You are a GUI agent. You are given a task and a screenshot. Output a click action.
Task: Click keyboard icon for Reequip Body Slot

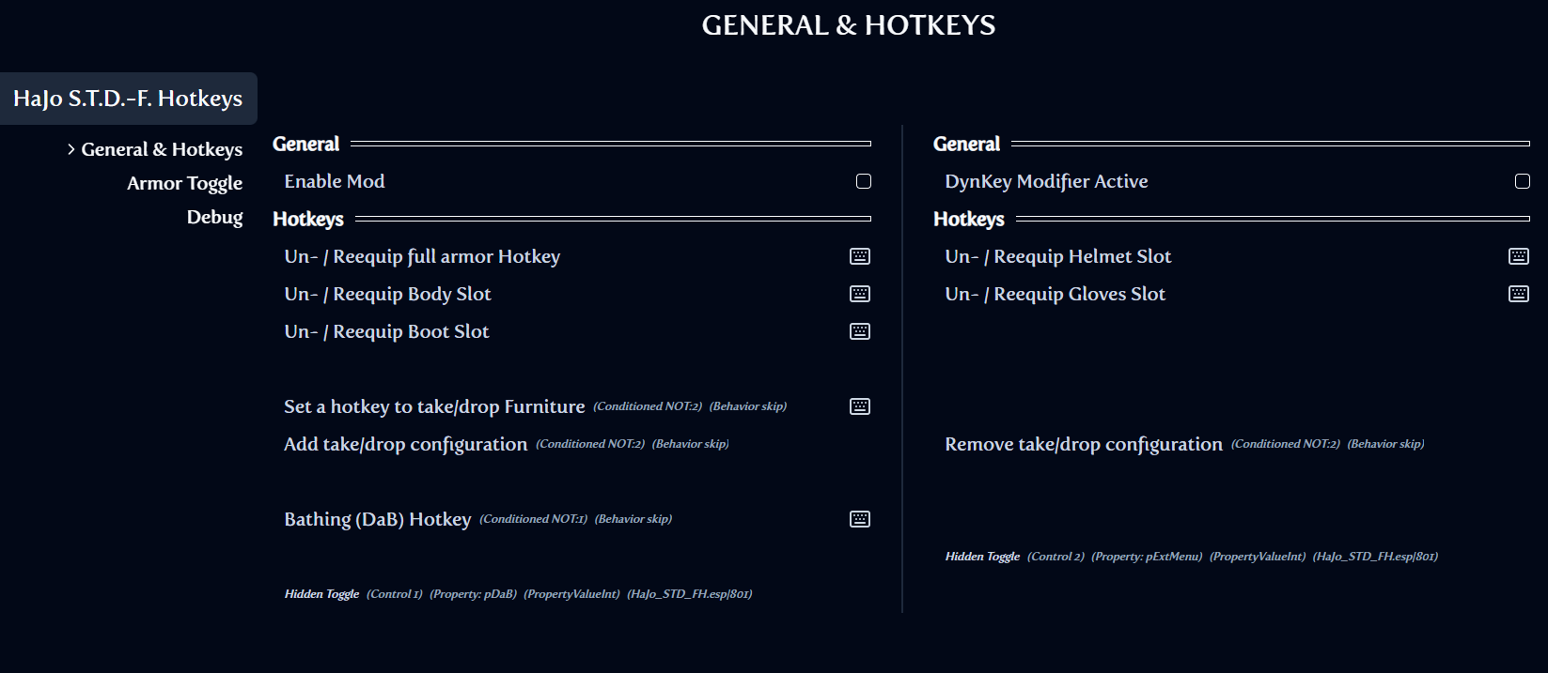pyautogui.click(x=860, y=294)
